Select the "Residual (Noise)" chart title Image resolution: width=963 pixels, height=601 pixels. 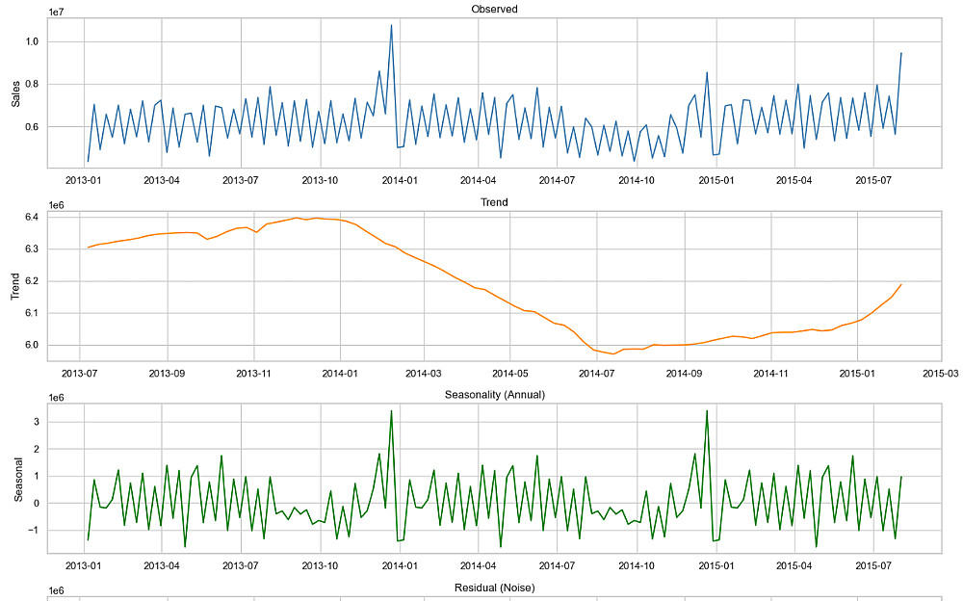click(494, 588)
